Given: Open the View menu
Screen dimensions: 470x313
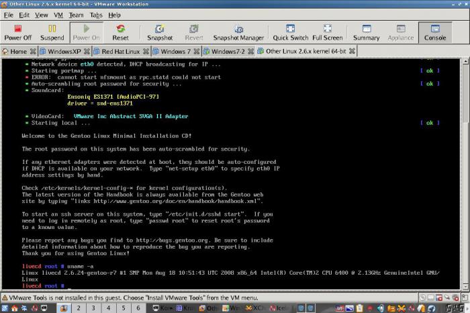Looking at the screenshot, I should pyautogui.click(x=42, y=15).
